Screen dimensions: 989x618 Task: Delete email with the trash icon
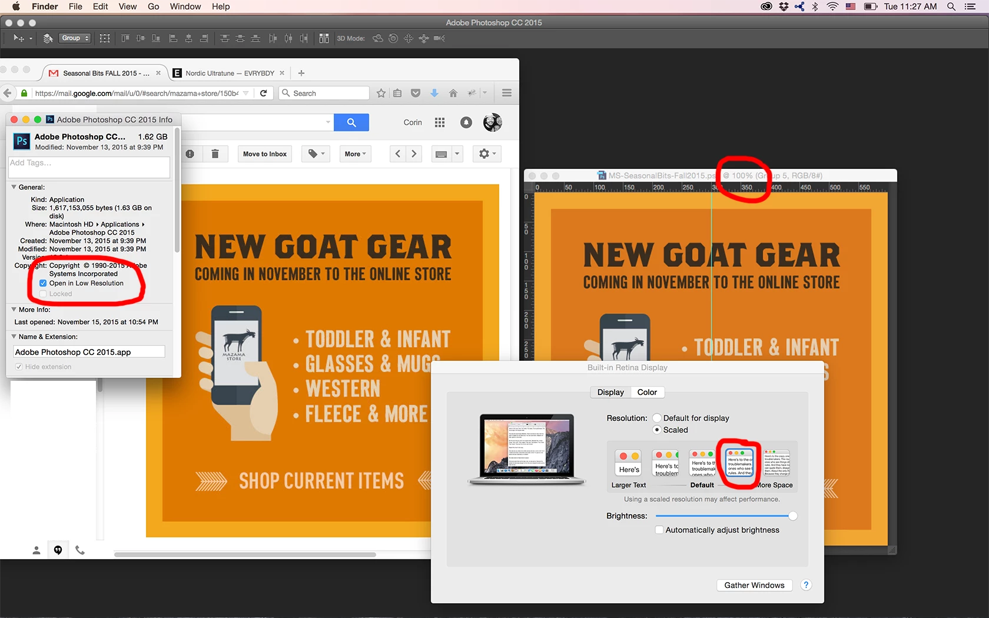215,154
